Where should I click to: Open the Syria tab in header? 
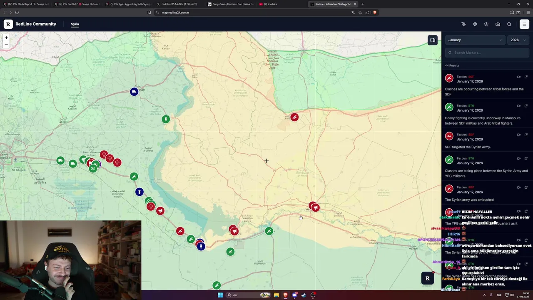pos(75,24)
